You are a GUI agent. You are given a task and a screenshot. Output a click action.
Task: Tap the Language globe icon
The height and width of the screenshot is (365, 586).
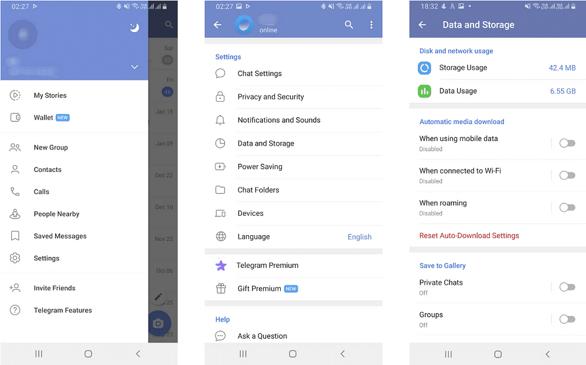(x=221, y=237)
